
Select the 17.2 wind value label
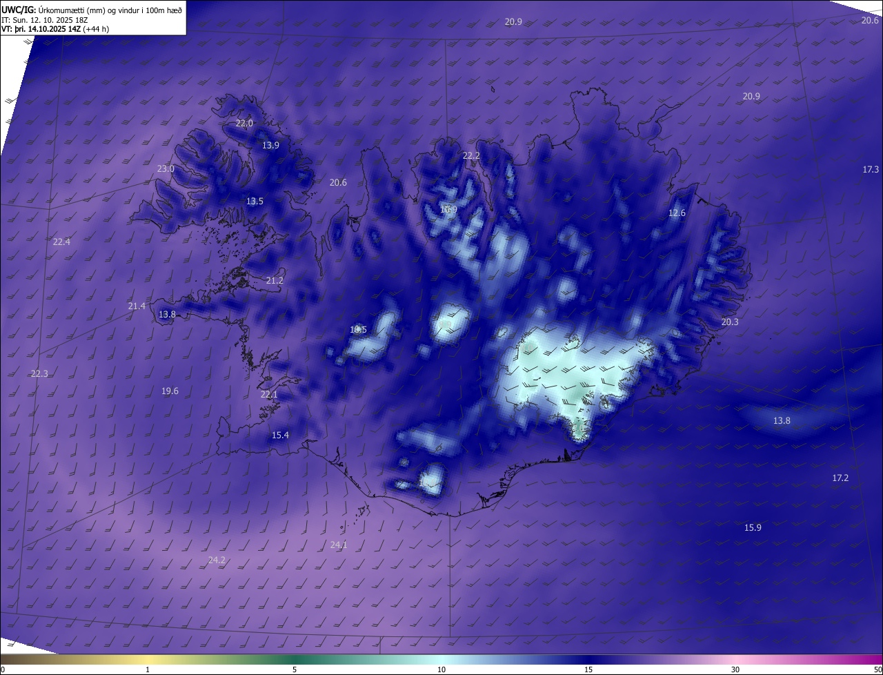pos(840,478)
